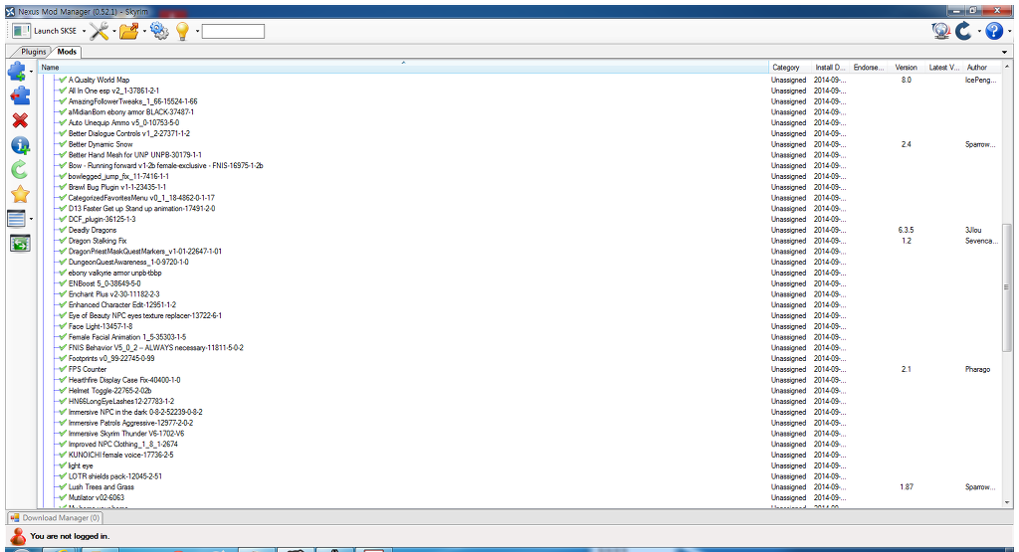1019x552 pixels.
Task: Click the export mod list sidebar icon
Action: pos(20,244)
